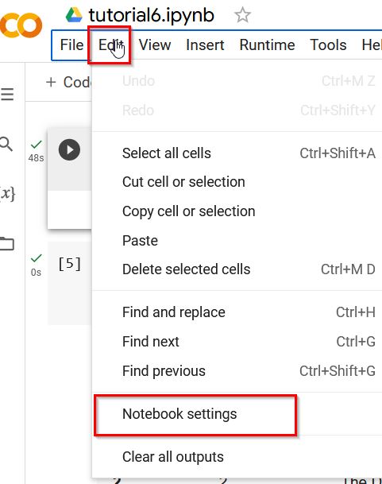Viewport: 382px width, 484px height.
Task: Open the Runtime menu
Action: (267, 45)
